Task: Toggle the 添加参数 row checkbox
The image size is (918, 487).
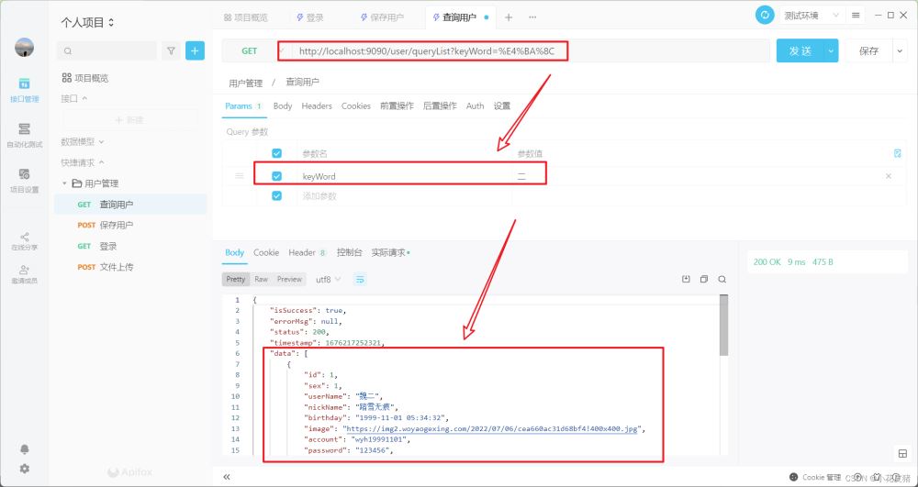Action: coord(277,196)
